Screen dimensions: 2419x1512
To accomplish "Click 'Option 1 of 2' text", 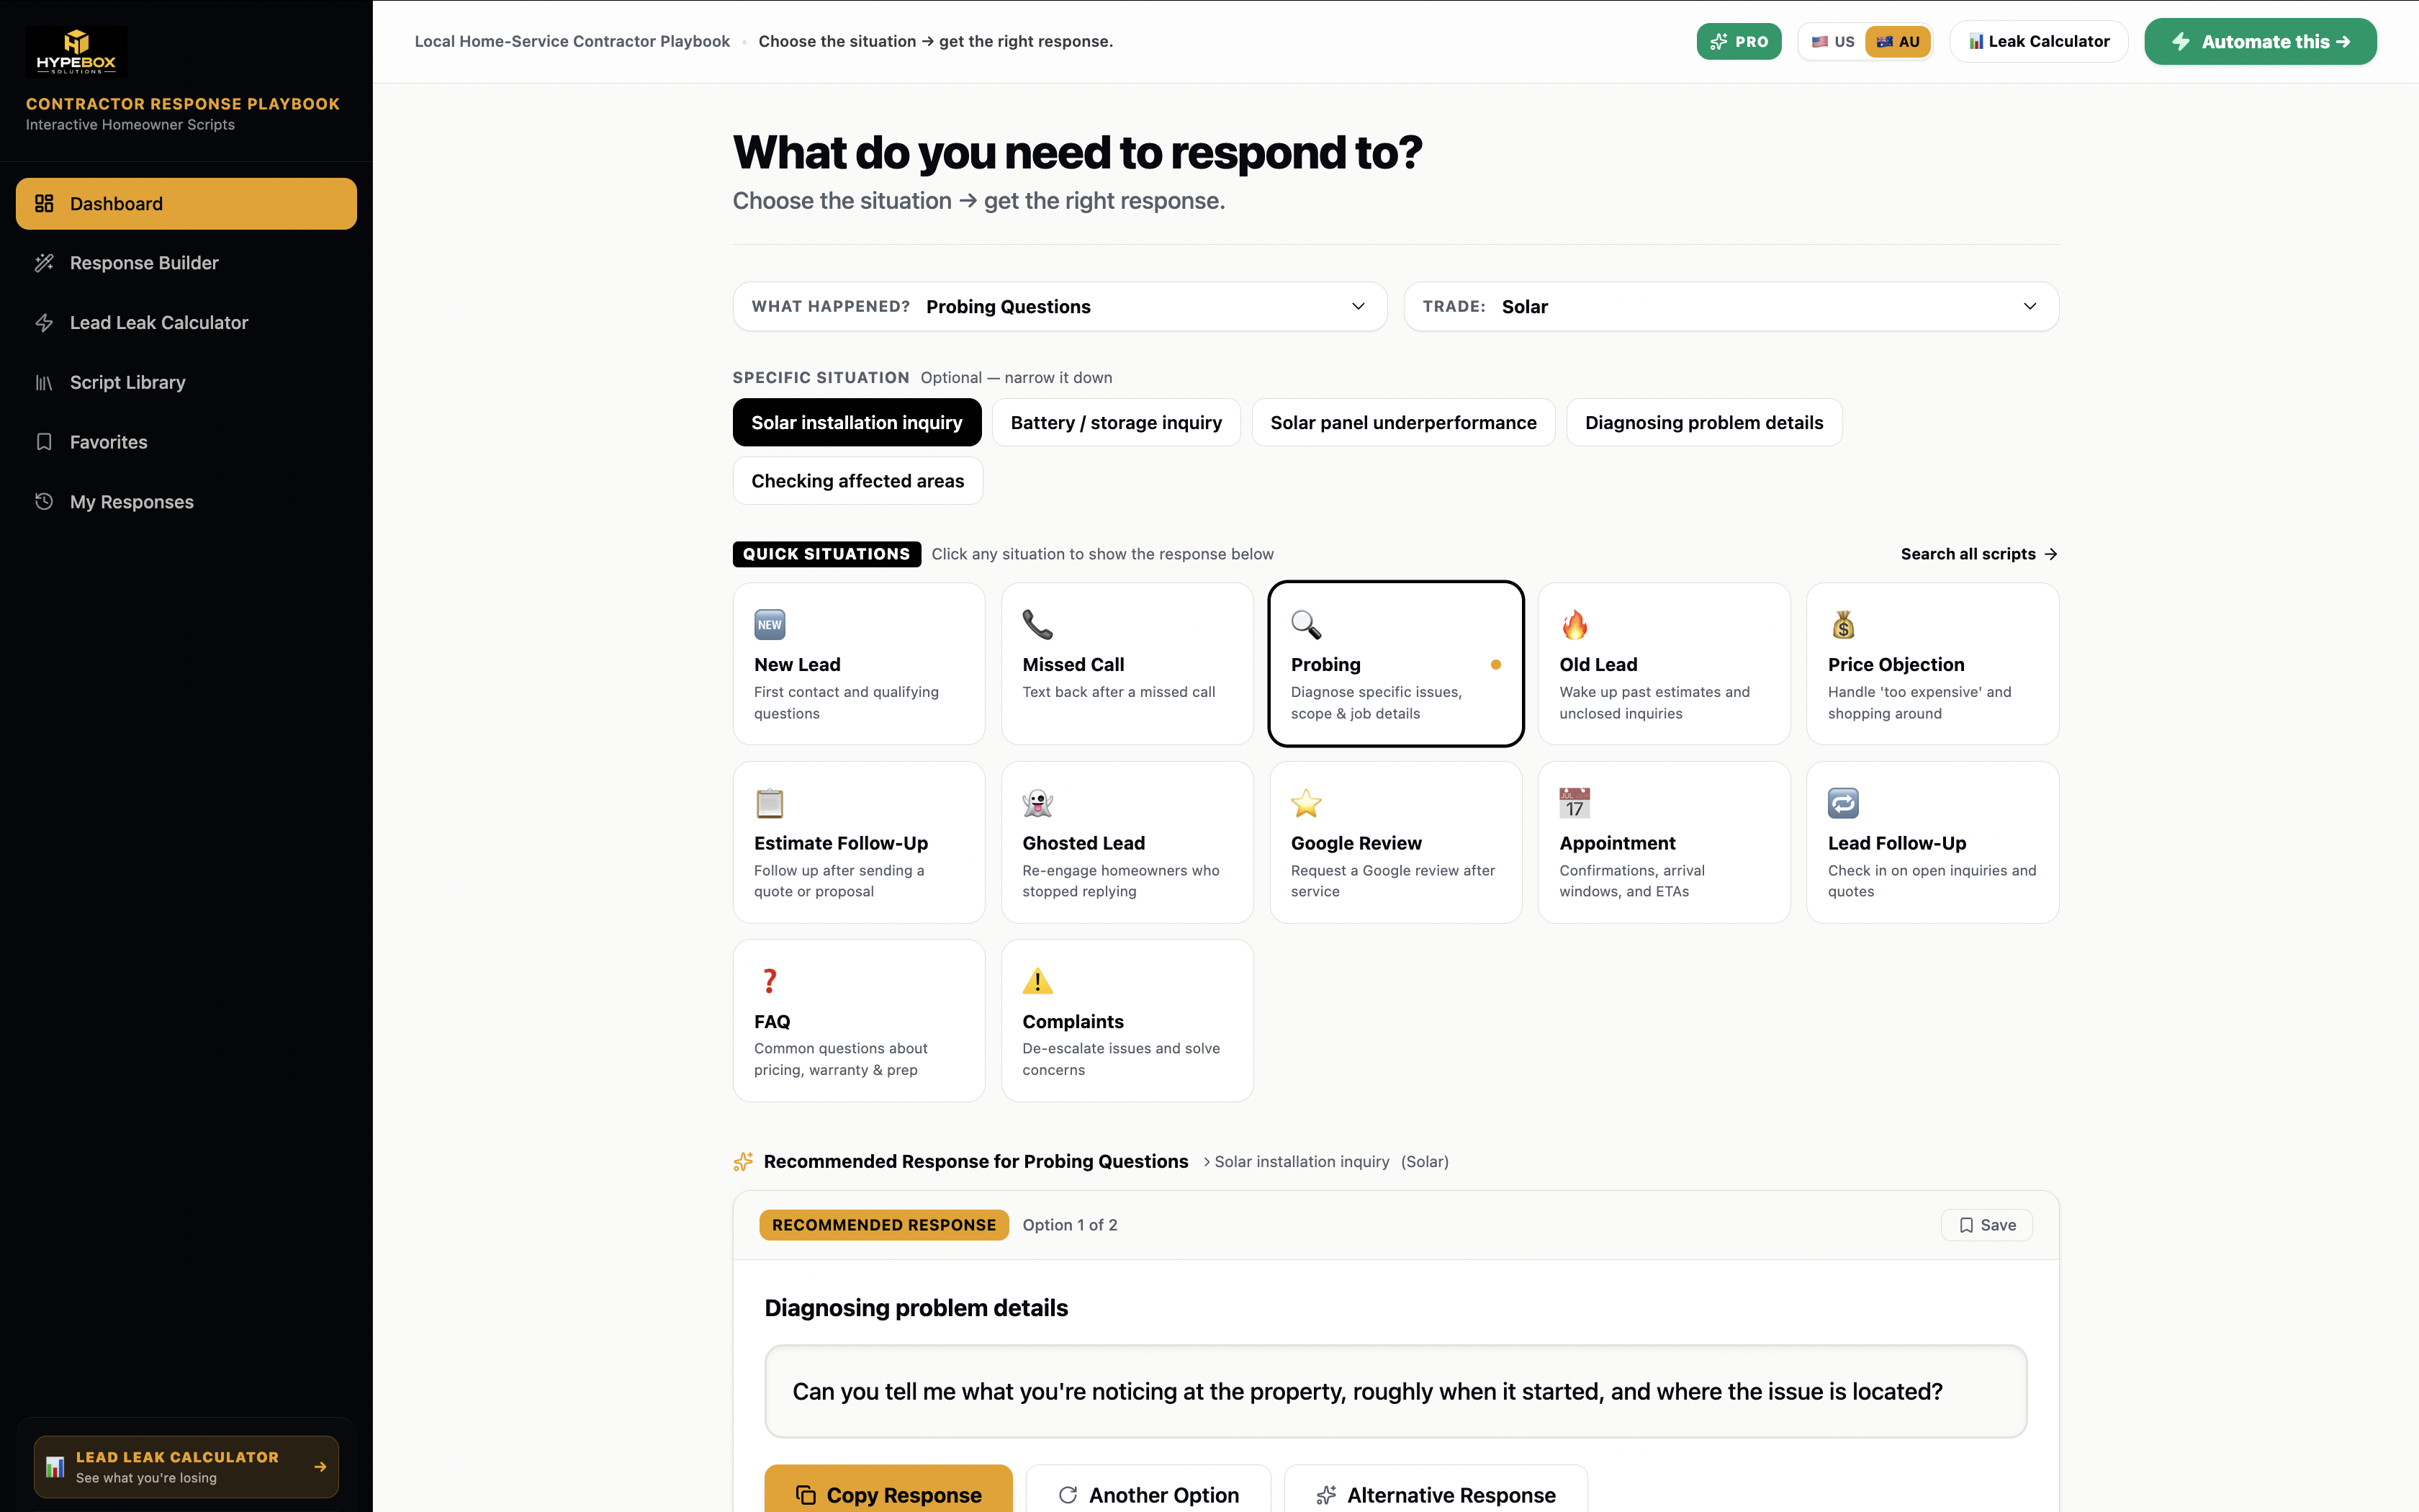I will tap(1070, 1225).
